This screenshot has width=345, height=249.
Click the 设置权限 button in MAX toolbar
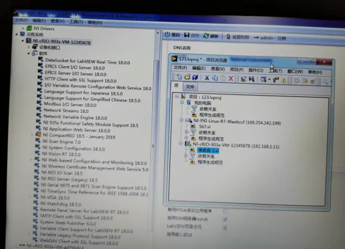pos(238,37)
